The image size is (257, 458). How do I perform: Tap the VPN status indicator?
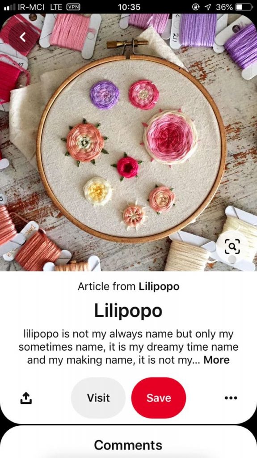tap(73, 7)
